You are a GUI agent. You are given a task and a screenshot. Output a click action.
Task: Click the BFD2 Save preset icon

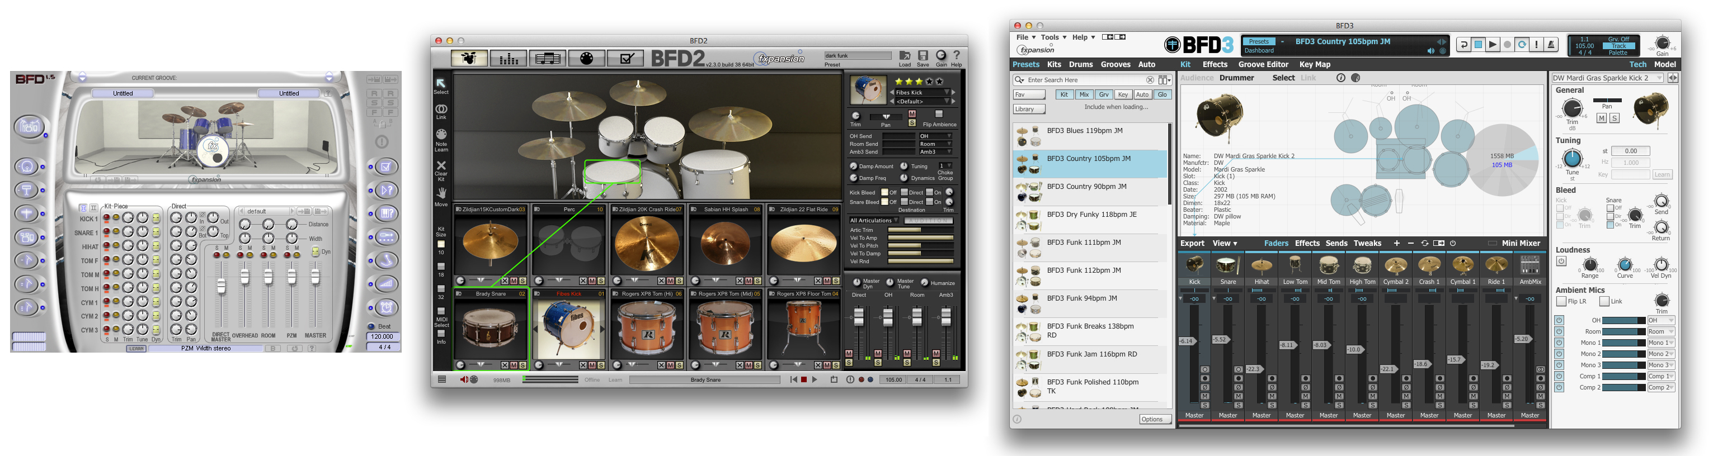923,56
